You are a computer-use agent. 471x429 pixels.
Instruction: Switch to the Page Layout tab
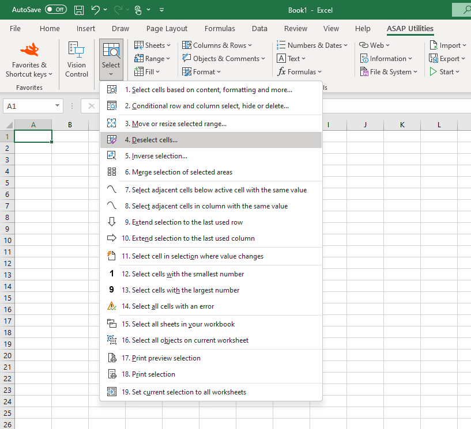click(167, 29)
